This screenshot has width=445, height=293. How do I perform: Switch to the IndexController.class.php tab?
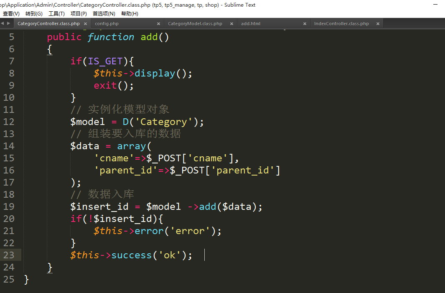tap(341, 24)
